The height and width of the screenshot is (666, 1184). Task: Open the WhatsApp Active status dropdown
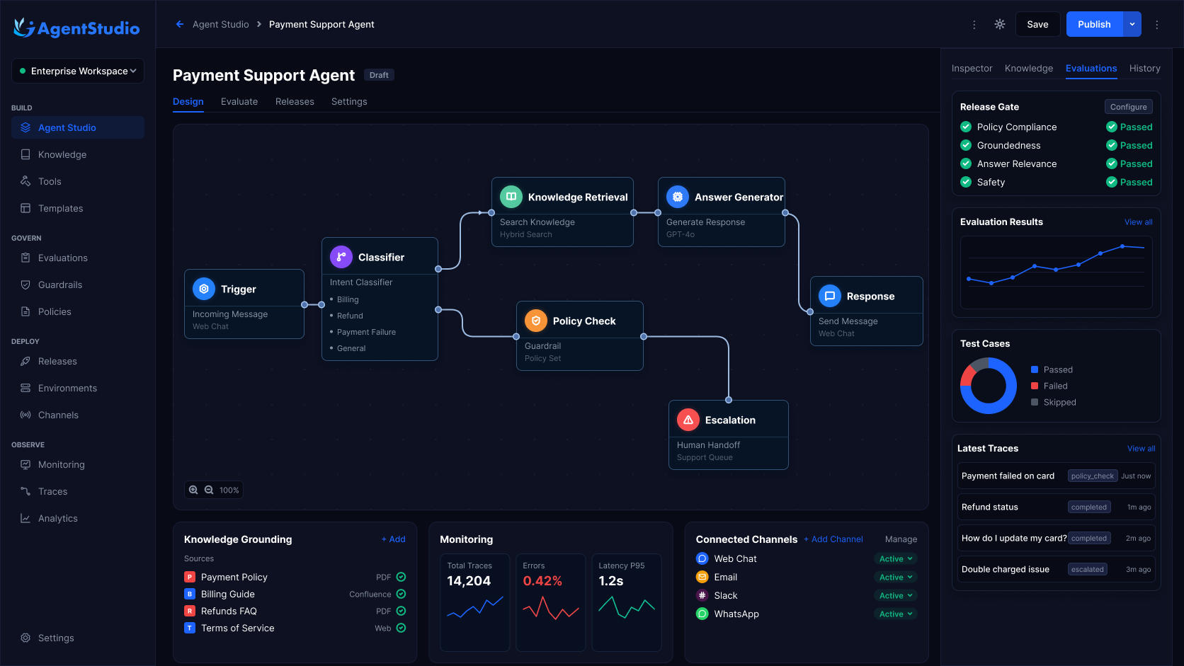896,614
